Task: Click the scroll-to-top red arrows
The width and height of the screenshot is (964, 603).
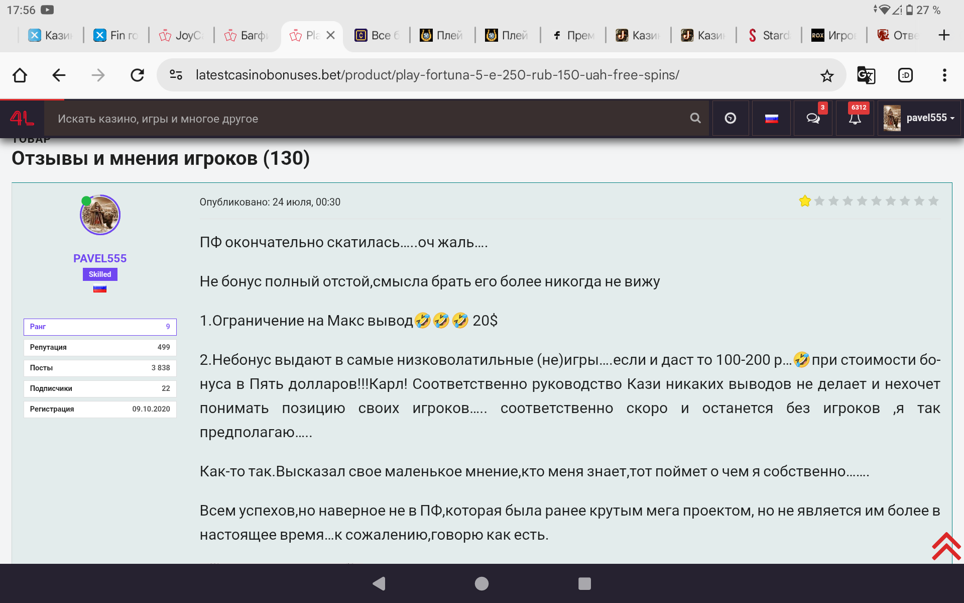Action: point(946,546)
